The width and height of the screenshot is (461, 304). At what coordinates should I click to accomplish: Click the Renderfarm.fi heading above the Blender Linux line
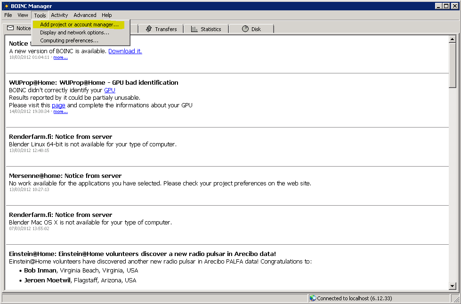pyautogui.click(x=61, y=136)
